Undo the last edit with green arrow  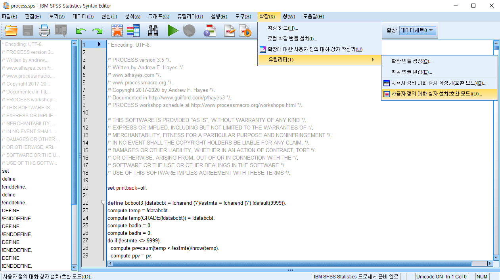coord(81,30)
